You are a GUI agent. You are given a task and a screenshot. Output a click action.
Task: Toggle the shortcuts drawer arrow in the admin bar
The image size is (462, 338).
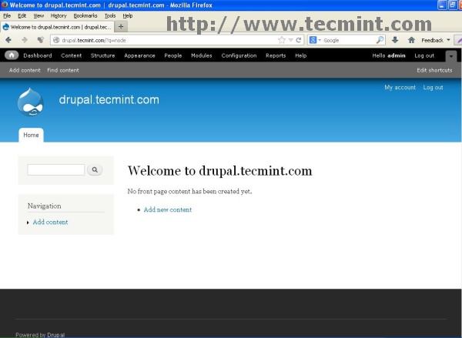pyautogui.click(x=451, y=56)
